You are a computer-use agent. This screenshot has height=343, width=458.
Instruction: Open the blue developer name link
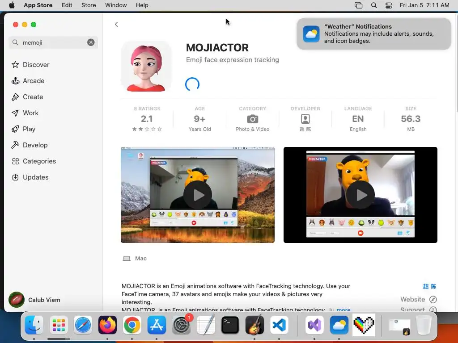(429, 286)
